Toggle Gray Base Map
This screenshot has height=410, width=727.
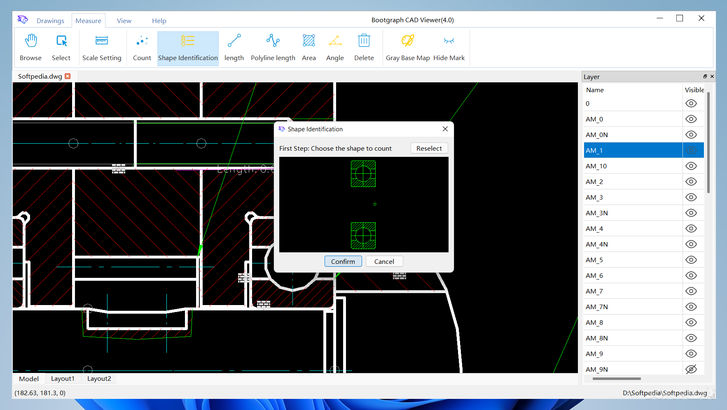pos(408,48)
